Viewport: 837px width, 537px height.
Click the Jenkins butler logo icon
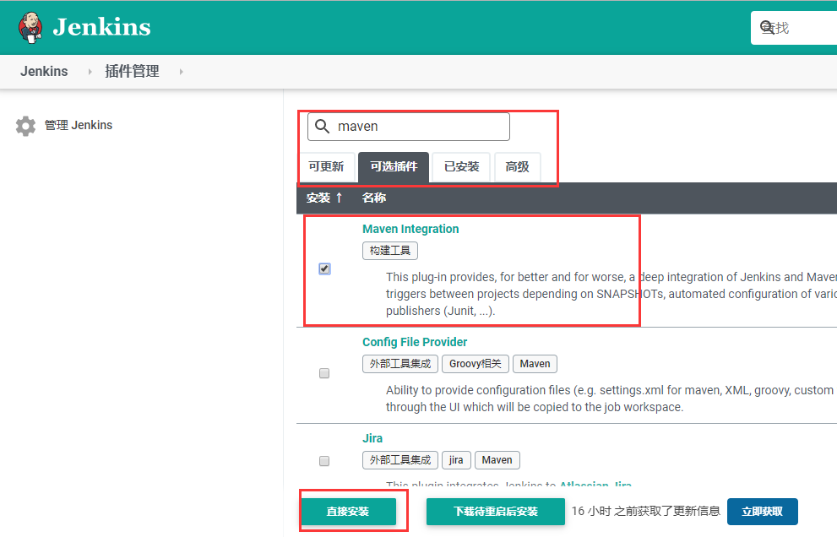tap(30, 27)
